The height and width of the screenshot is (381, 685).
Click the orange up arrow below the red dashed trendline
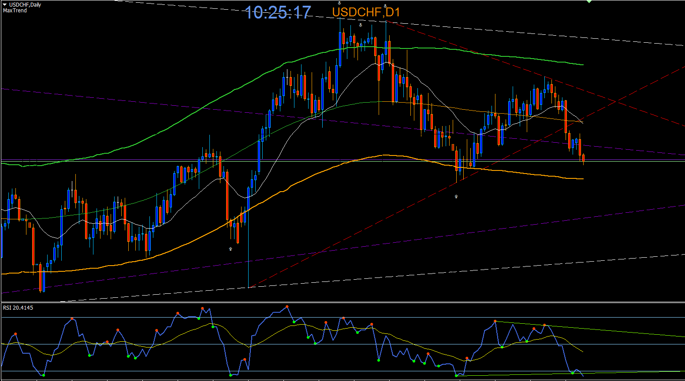(456, 196)
